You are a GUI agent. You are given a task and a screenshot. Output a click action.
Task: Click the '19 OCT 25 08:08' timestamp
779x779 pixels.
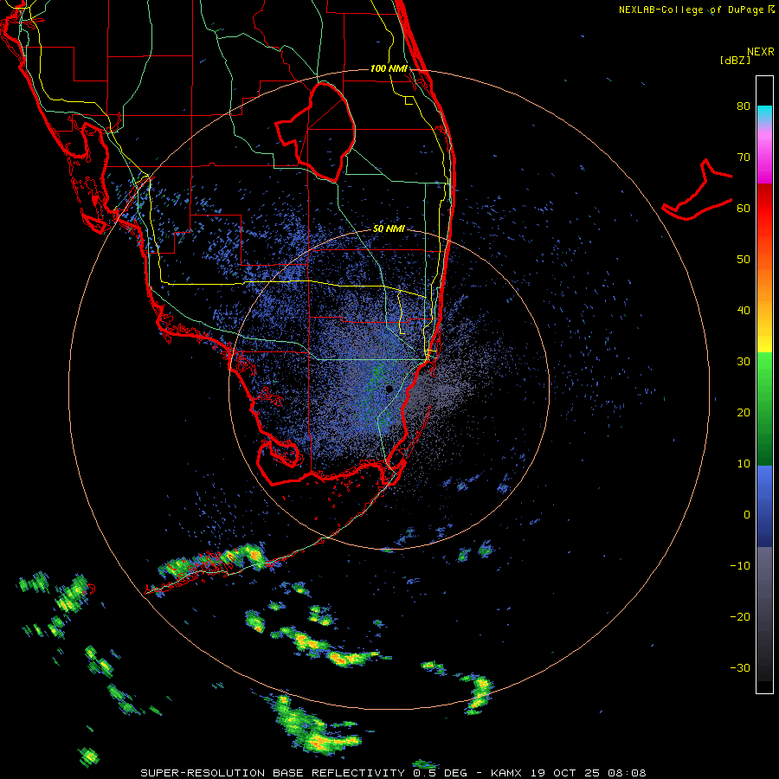(589, 773)
